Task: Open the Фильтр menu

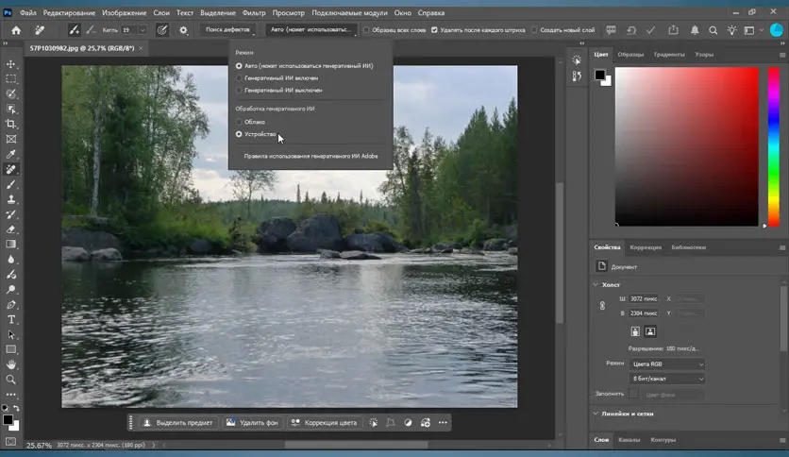Action: coord(254,12)
